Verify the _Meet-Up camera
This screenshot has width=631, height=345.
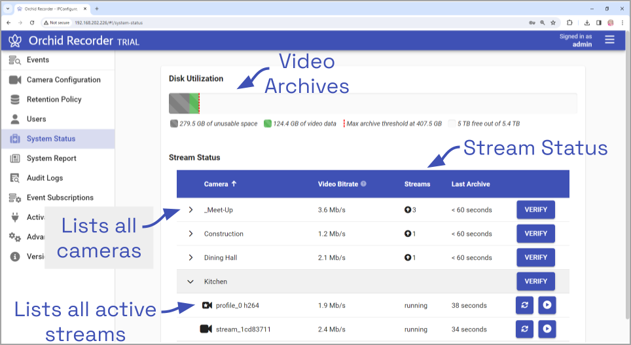[x=535, y=210]
